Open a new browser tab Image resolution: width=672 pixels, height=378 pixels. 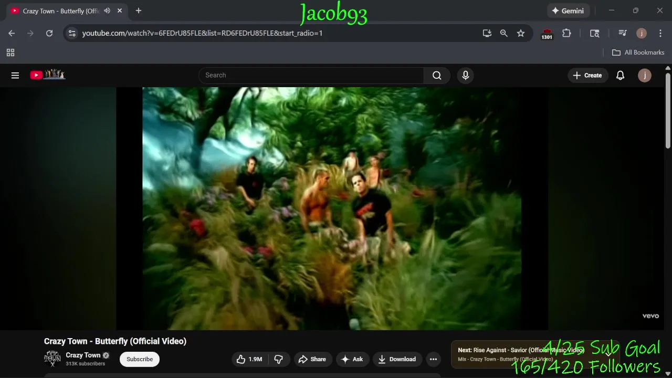click(139, 10)
